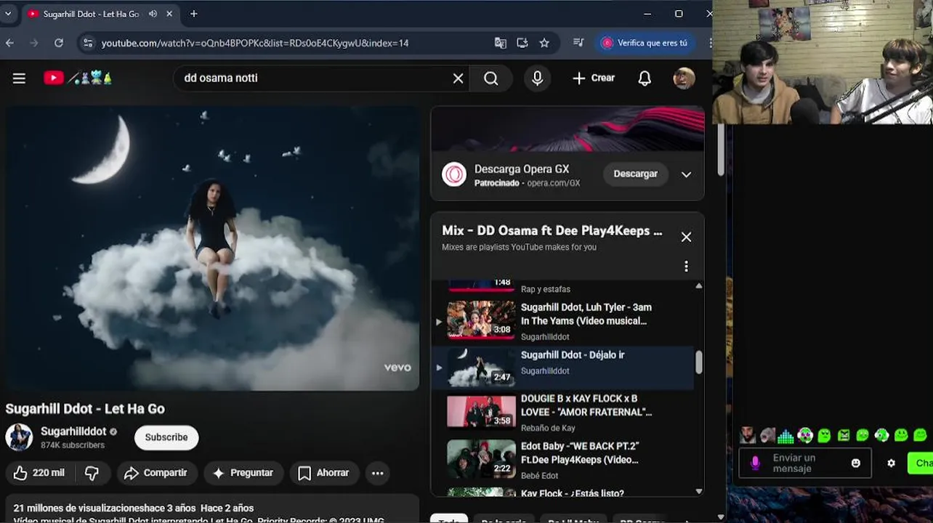Viewport: 933px width, 523px height.
Task: Pick the equalizer bars emote
Action: pyautogui.click(x=785, y=436)
